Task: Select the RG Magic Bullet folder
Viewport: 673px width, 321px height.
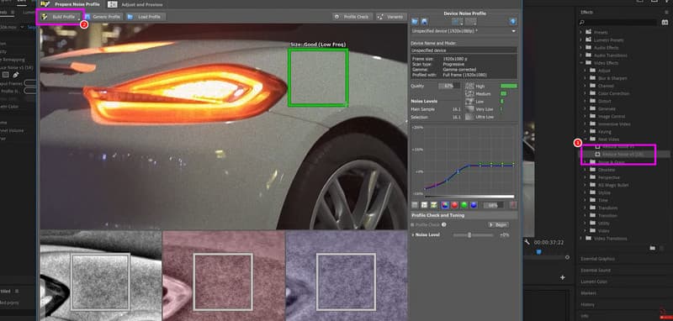Action: pyautogui.click(x=610, y=185)
